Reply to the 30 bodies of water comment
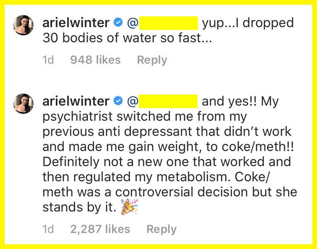Screen dimensions: 317x249 click(152, 60)
